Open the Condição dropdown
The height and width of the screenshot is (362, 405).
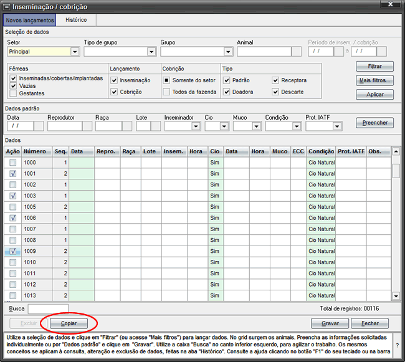pyautogui.click(x=297, y=126)
